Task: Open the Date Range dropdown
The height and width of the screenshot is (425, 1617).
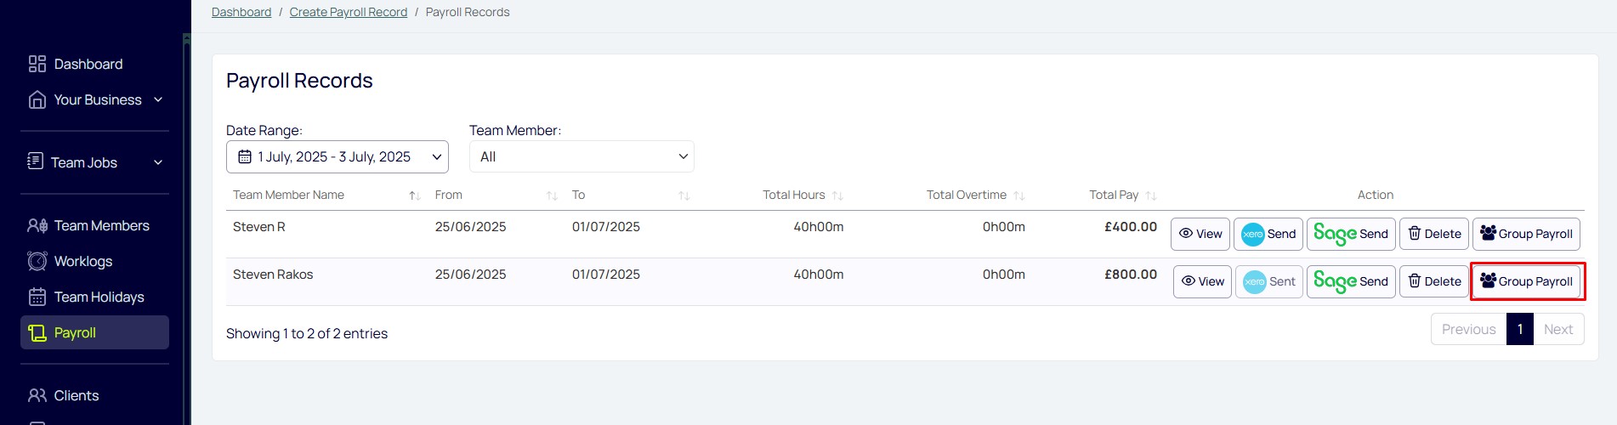Action: pos(338,156)
